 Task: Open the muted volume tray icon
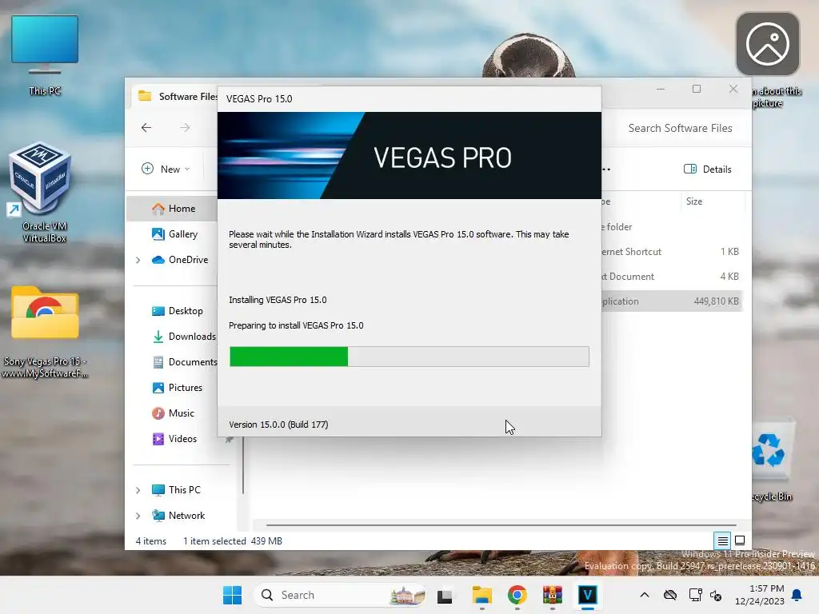pos(716,595)
